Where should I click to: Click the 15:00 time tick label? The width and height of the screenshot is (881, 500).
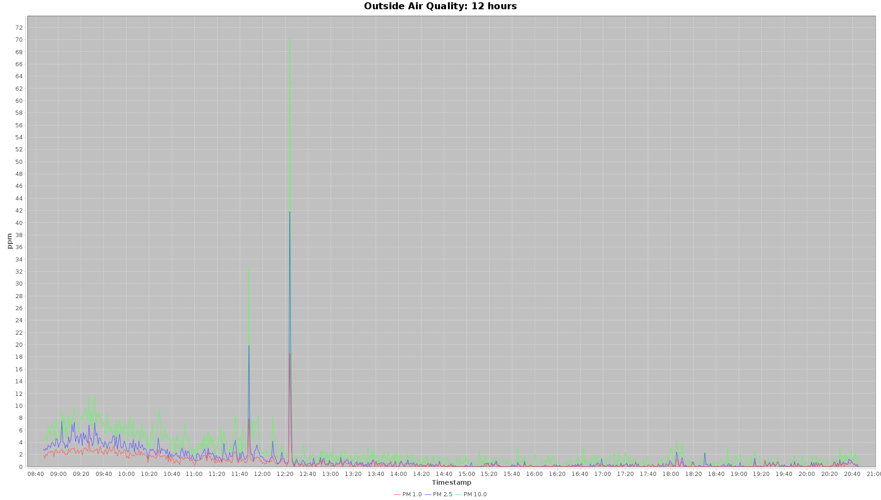tap(466, 474)
